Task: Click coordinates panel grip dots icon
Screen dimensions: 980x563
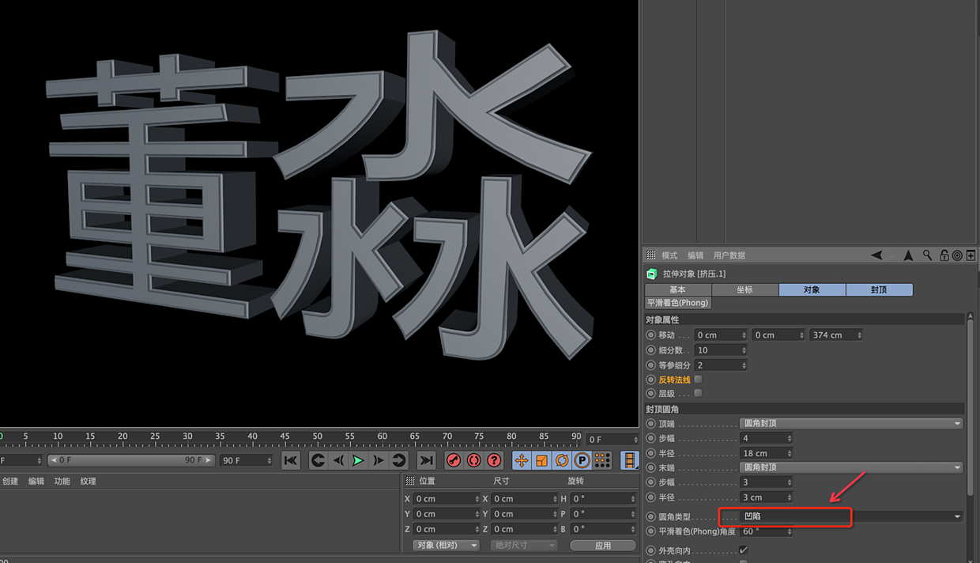Action: click(x=410, y=481)
